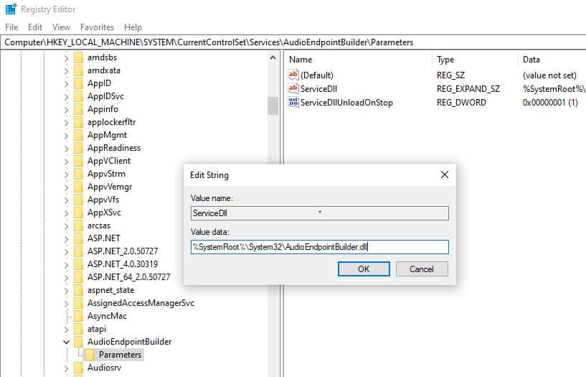
Task: Click the AppvVfs folder icon
Action: click(78, 200)
